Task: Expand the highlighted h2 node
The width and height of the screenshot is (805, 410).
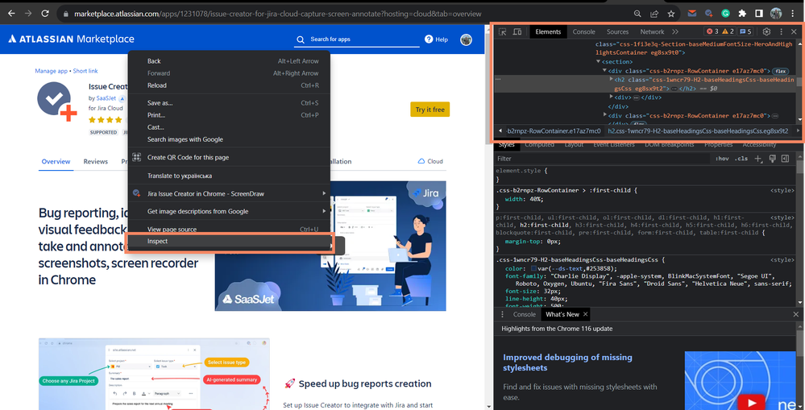Action: pyautogui.click(x=611, y=80)
